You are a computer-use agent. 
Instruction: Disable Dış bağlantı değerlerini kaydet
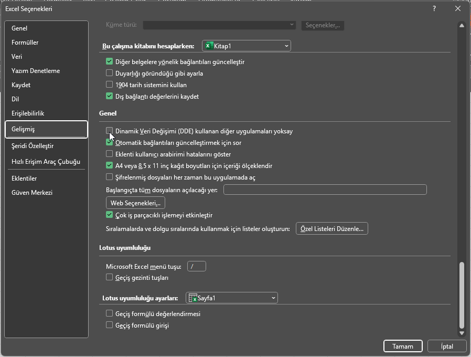click(x=110, y=96)
